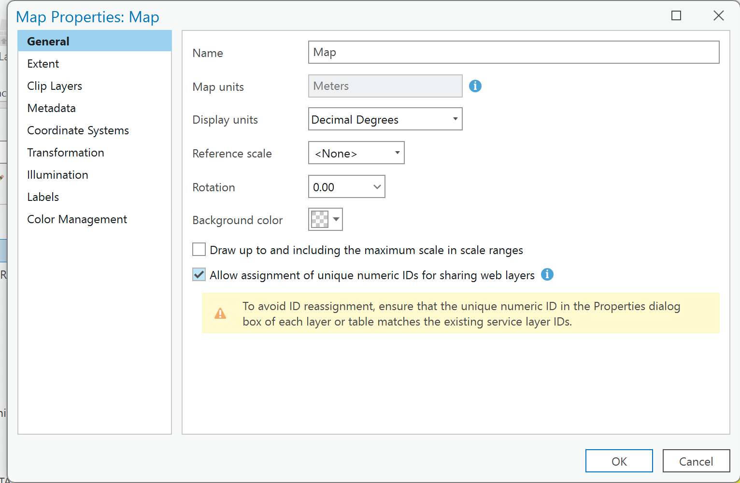Image resolution: width=740 pixels, height=483 pixels.
Task: Cancel the map properties changes
Action: point(696,461)
